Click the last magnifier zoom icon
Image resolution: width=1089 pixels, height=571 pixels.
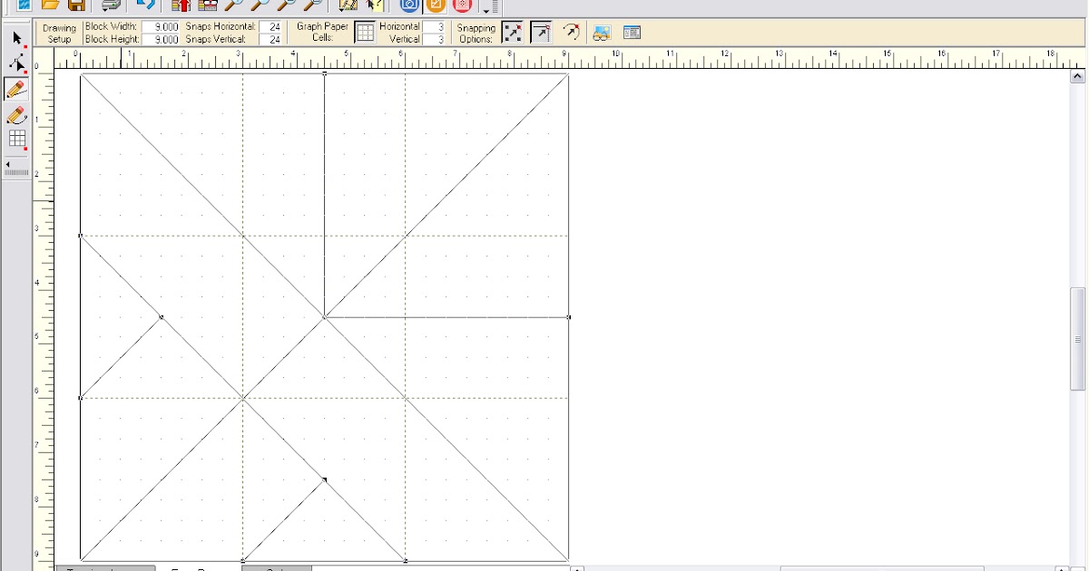[x=313, y=5]
